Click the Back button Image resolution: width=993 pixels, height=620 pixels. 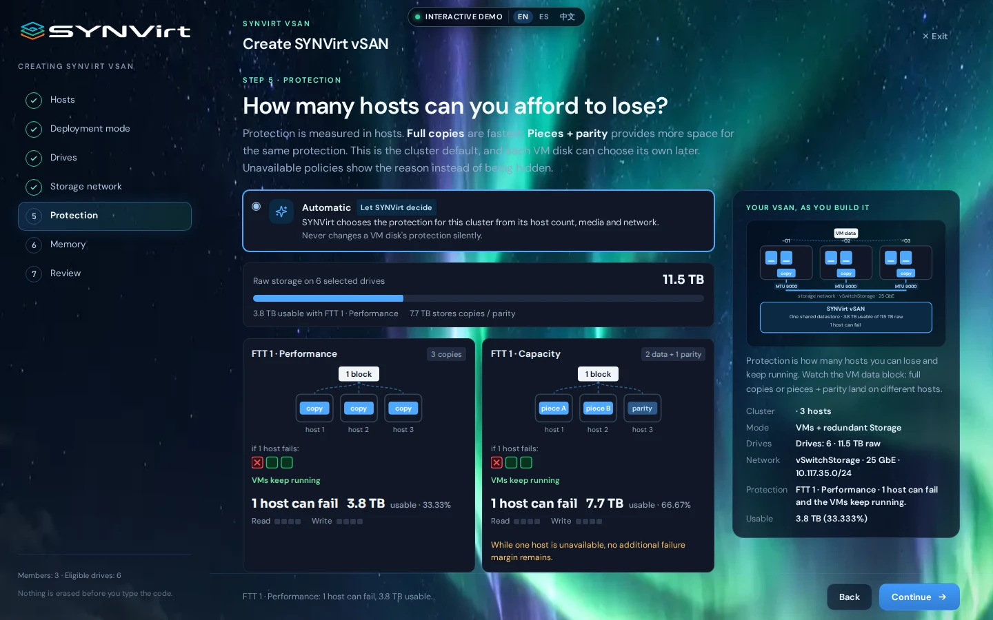[850, 597]
